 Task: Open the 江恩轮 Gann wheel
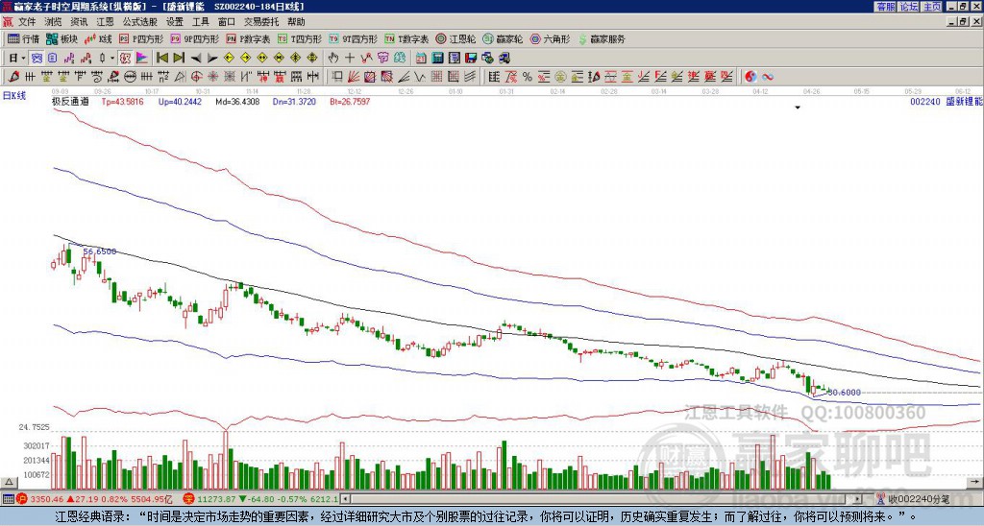click(x=456, y=38)
